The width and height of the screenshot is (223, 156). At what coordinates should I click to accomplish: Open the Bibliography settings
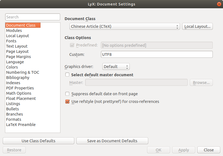pos(18,78)
